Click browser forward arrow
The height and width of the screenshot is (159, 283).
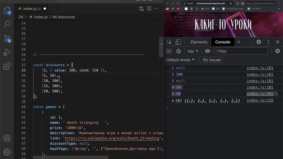point(172,4)
